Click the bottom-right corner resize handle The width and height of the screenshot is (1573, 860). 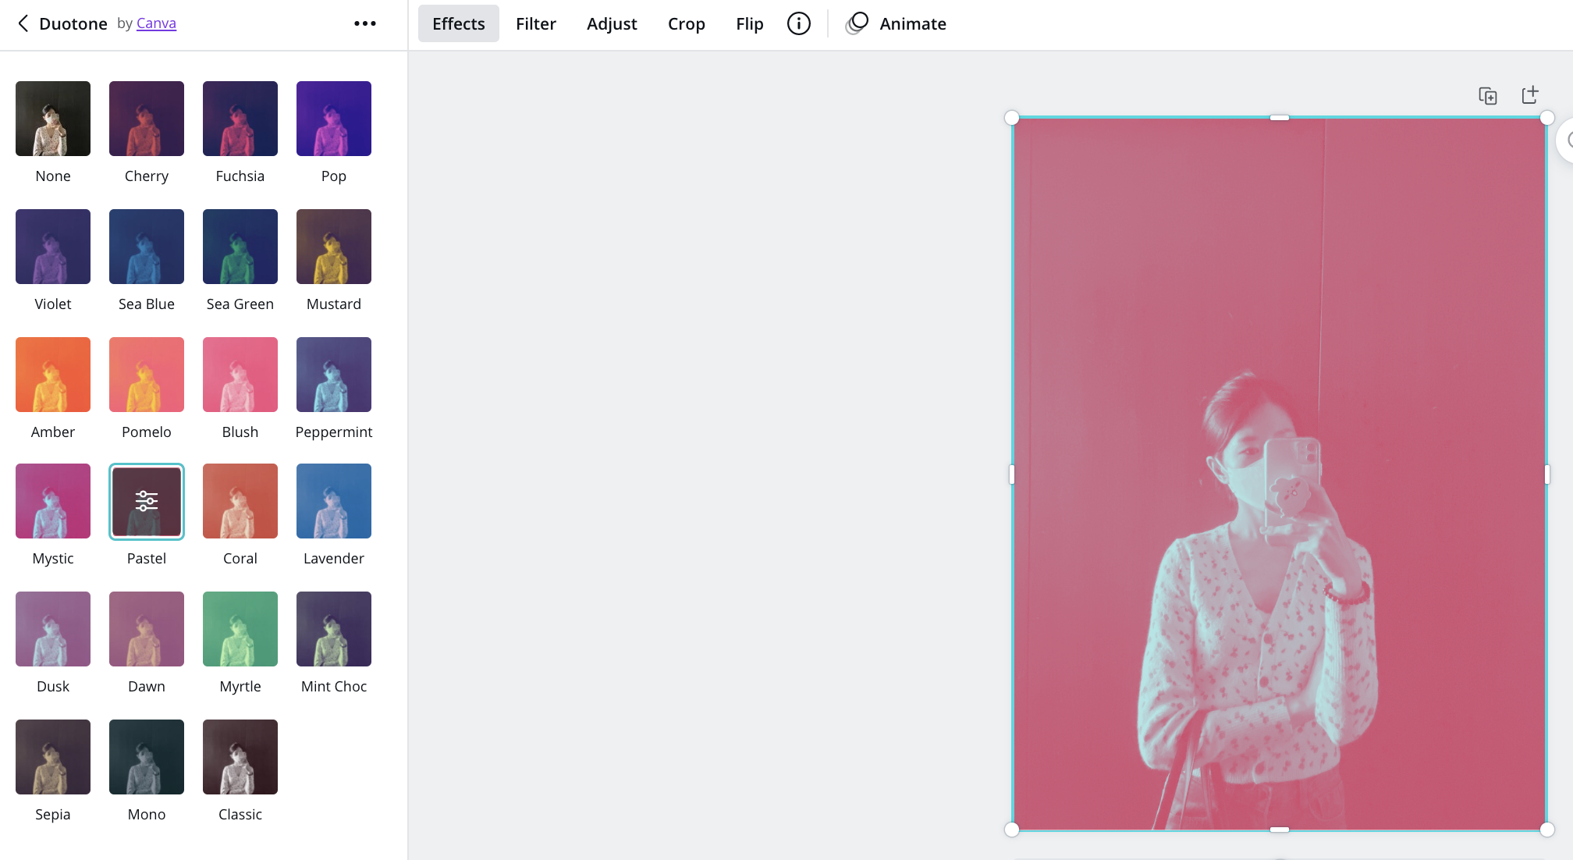point(1546,830)
